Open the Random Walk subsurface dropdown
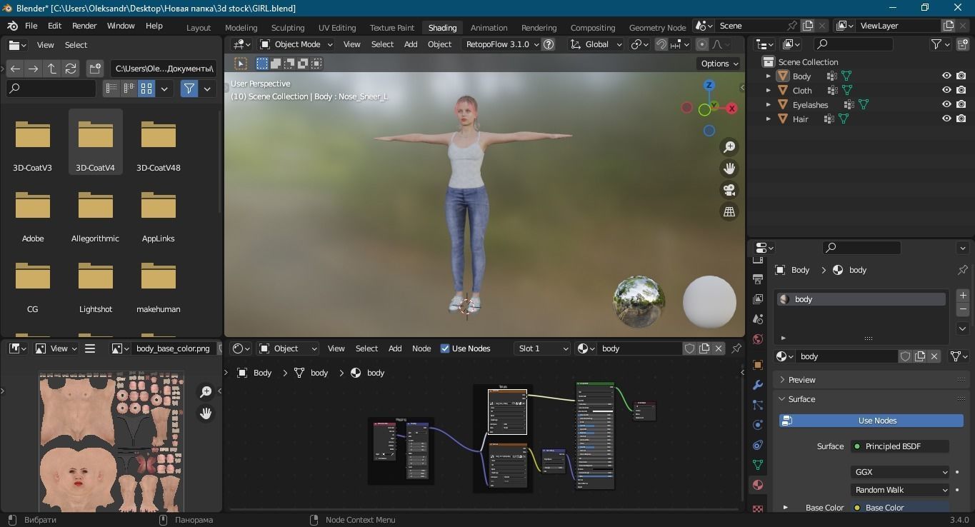975x527 pixels. 901,490
